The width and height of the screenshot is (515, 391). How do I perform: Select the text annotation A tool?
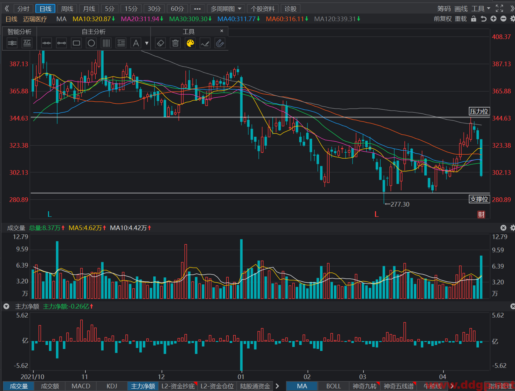point(136,43)
